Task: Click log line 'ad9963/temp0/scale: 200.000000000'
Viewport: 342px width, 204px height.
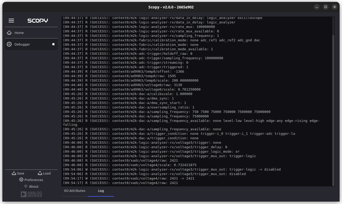Action: 131,81
